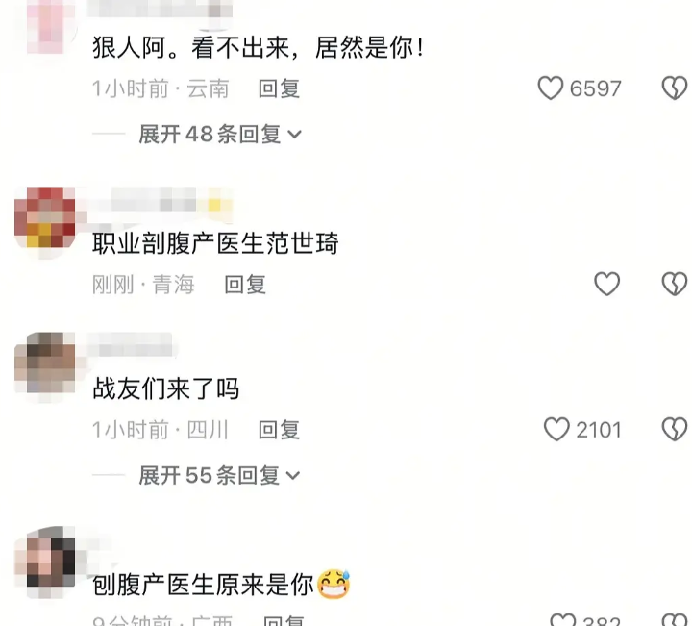The image size is (692, 626).
Task: Open the red pixelated avatar profile
Action: click(45, 217)
